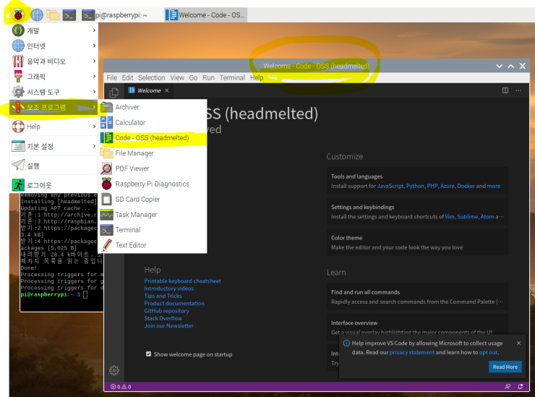Open Printable keyboard cheatsheet link

182,281
